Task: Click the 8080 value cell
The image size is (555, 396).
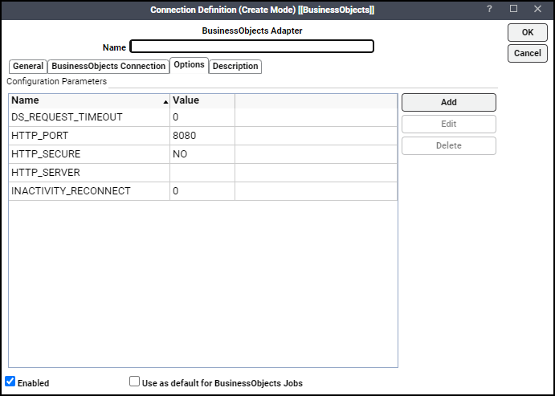Action: (202, 136)
